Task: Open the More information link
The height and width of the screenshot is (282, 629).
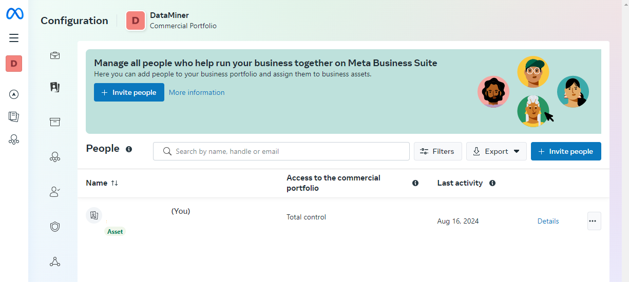Action: pos(197,92)
